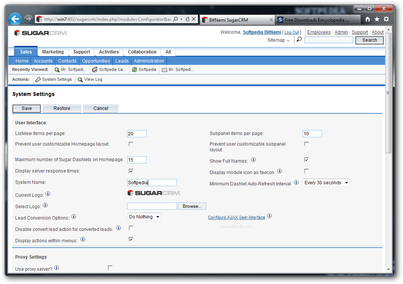The height and width of the screenshot is (284, 403).
Task: Enable Use proxy server checkbox
Action: [110, 268]
